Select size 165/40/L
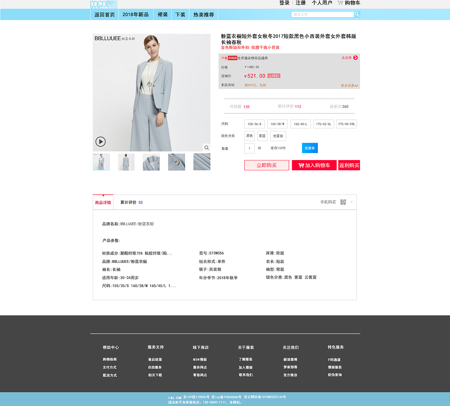Image resolution: width=450 pixels, height=406 pixels. 301,124
